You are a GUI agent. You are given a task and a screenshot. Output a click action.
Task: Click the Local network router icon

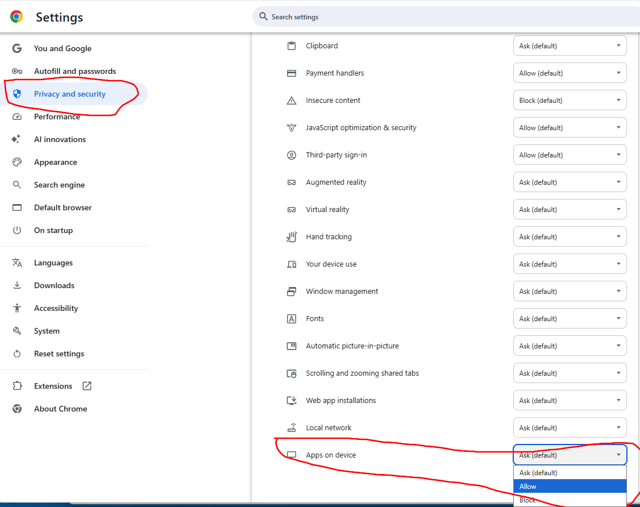(292, 428)
